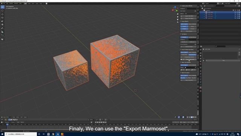Select the Measure tool
Viewport: 241px width, 136px height.
tap(2, 32)
